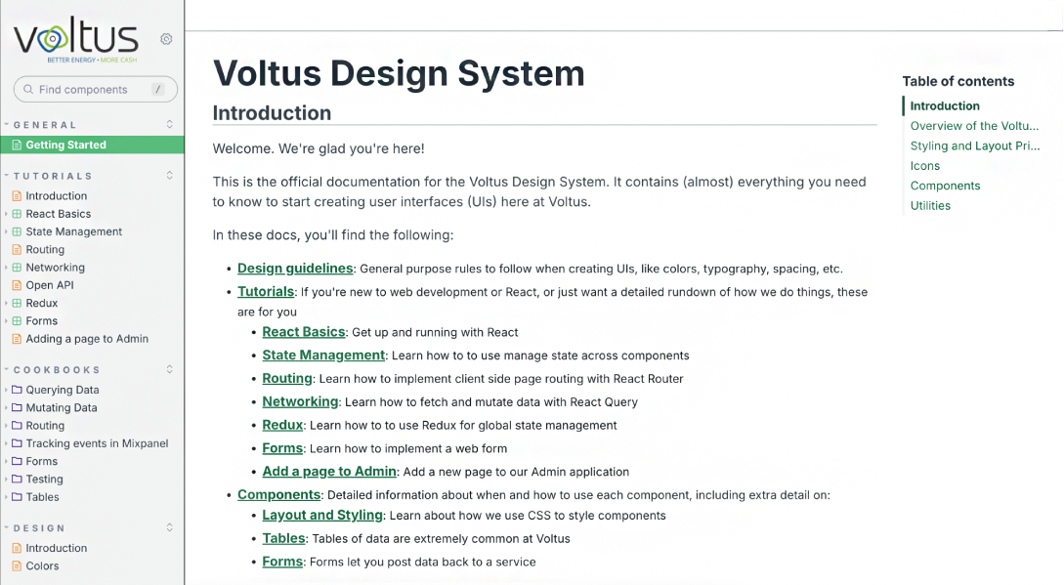
Task: Click the search magnifier icon
Action: tap(27, 90)
